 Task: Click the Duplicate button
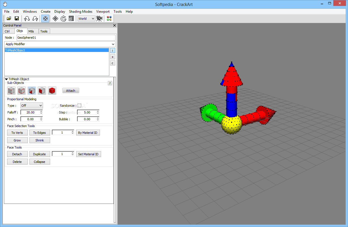tap(40, 154)
